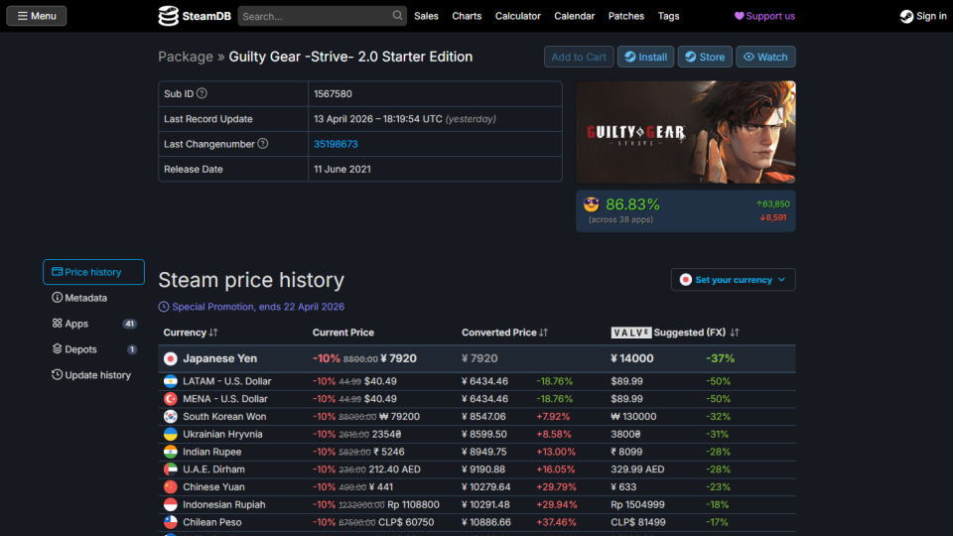This screenshot has height=536, width=953.
Task: Focus the Search input field
Action: pos(314,16)
